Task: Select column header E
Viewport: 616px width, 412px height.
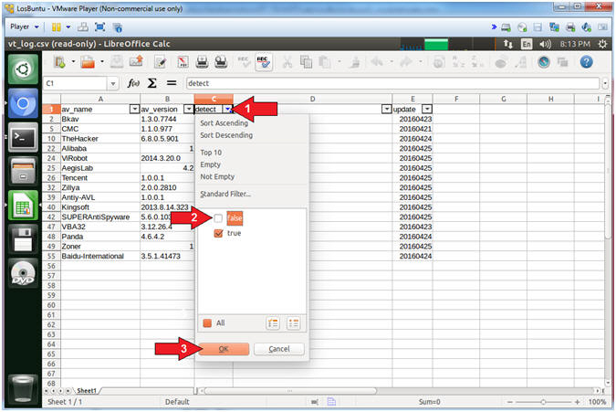Action: (x=412, y=99)
